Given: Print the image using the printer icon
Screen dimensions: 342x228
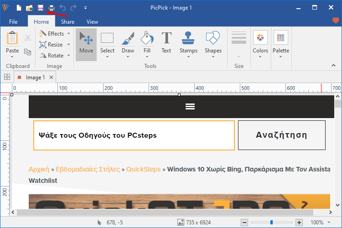Looking at the screenshot, I should 52,8.
